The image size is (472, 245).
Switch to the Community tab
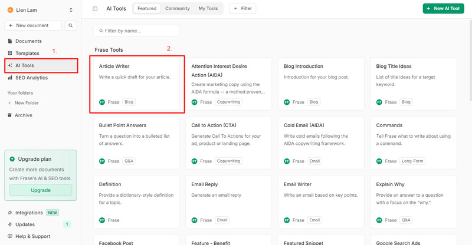click(x=178, y=8)
